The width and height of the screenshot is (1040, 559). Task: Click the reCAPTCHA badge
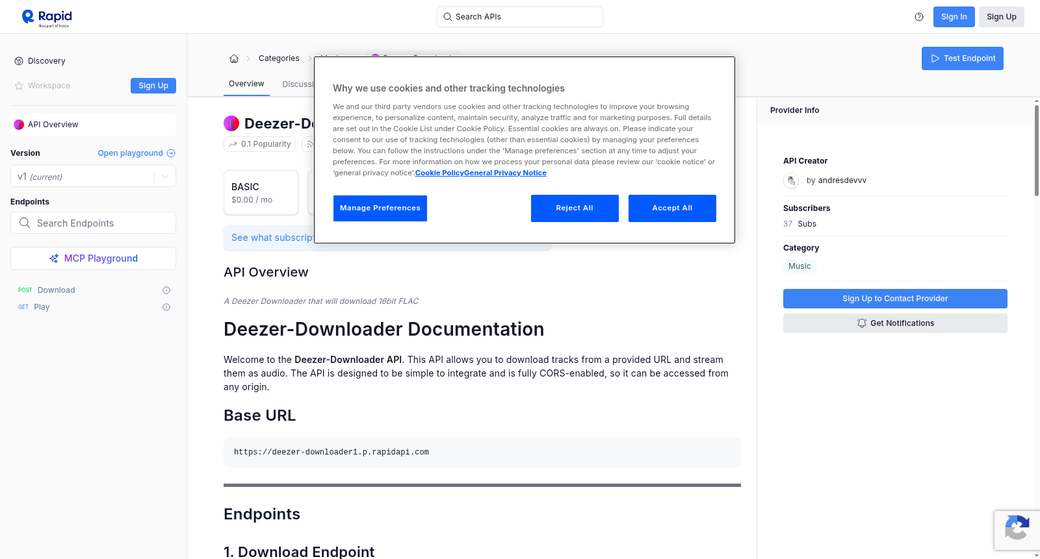point(1017,530)
